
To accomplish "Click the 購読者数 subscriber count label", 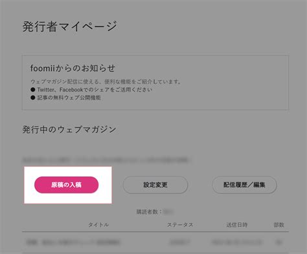I will point(149,212).
